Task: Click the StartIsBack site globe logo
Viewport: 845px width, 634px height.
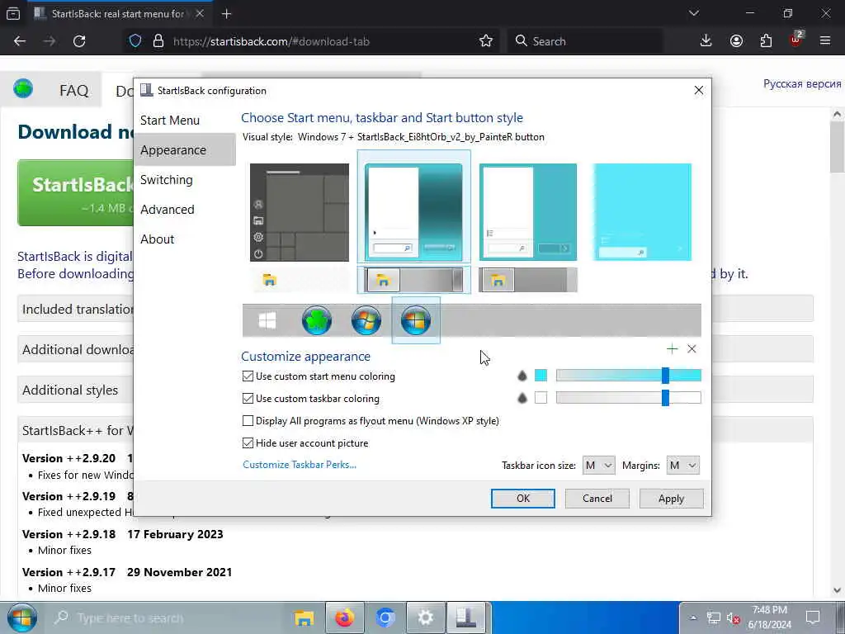Action: pos(23,88)
